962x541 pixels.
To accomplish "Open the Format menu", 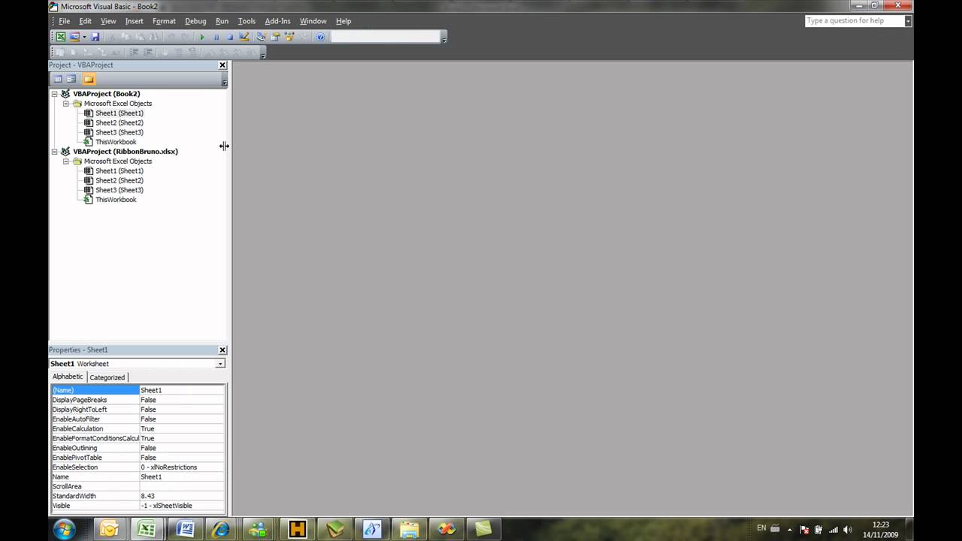I will pos(164,21).
